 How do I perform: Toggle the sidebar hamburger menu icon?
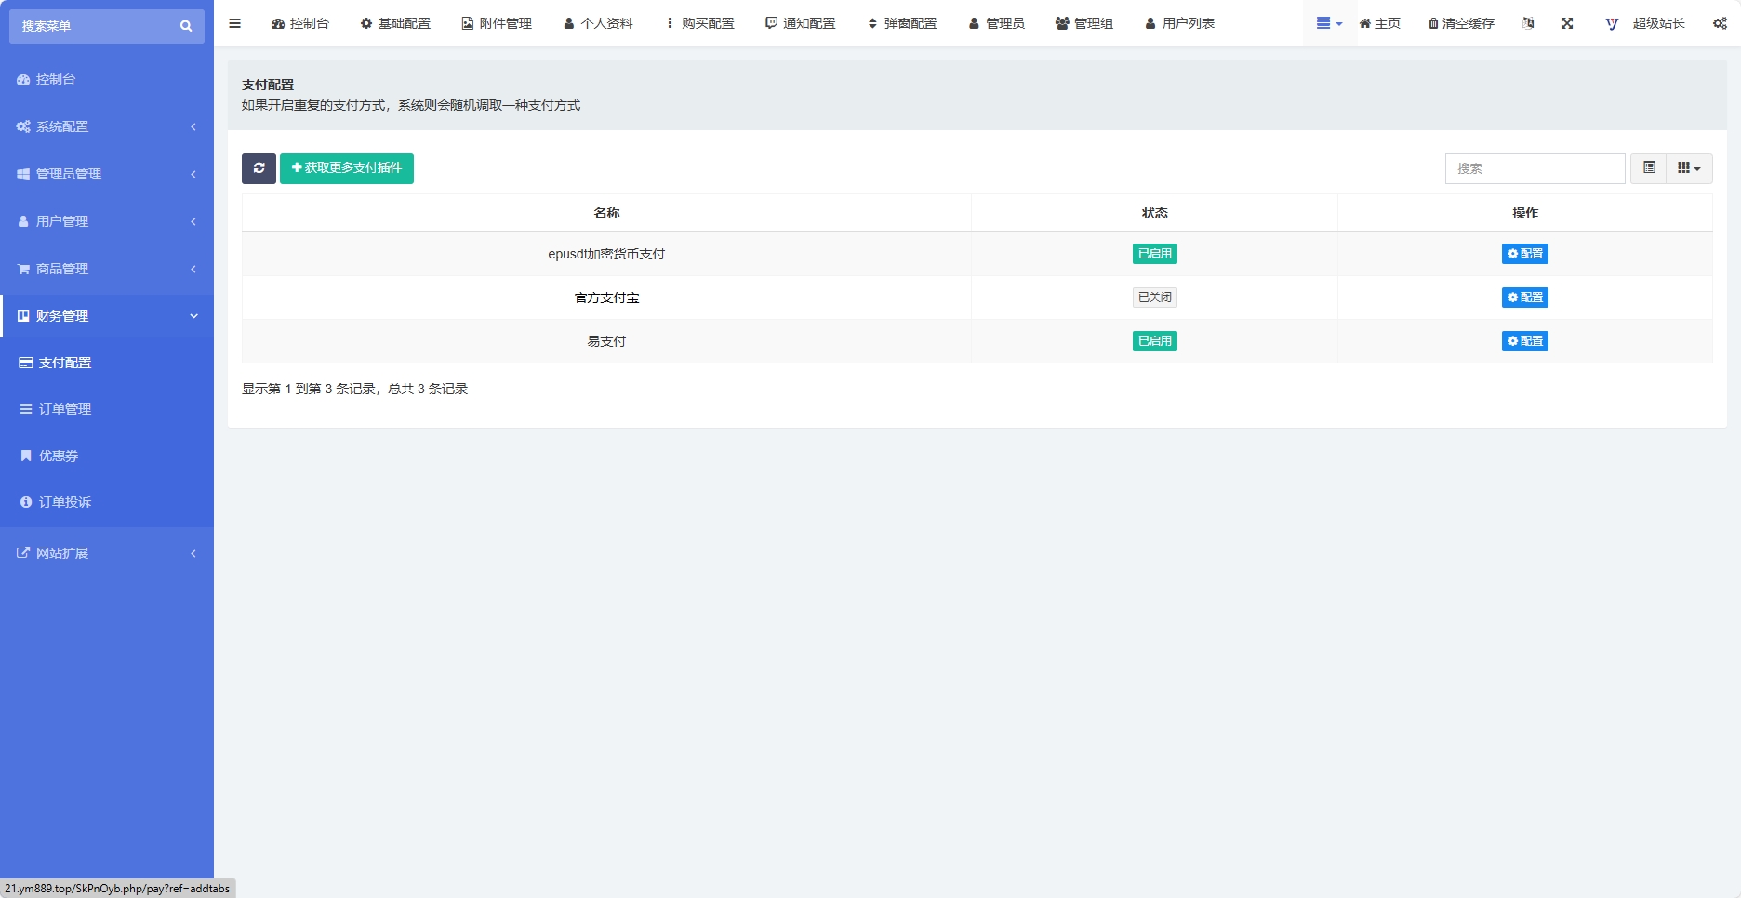click(x=235, y=23)
